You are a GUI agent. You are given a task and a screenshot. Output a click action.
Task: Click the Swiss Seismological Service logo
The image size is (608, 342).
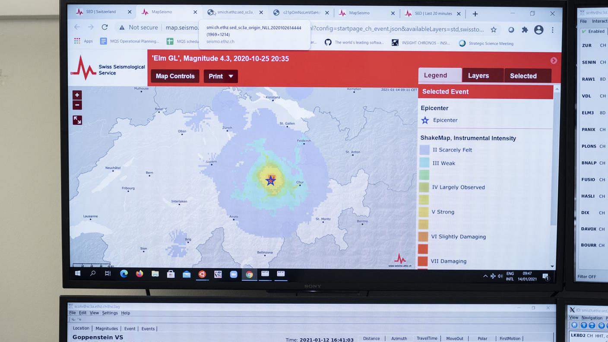(x=108, y=68)
